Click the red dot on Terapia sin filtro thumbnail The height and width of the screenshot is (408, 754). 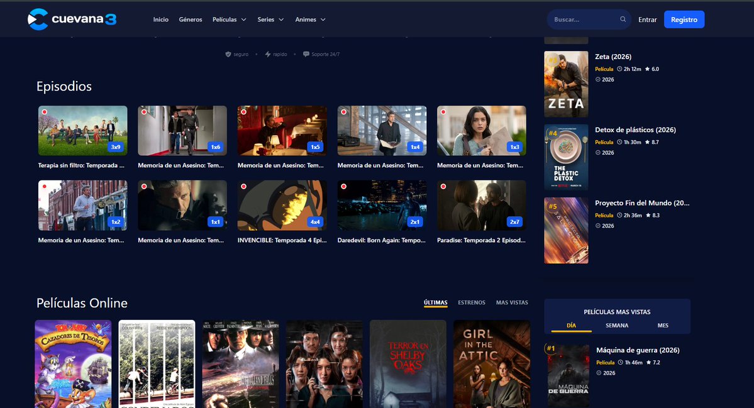44,112
